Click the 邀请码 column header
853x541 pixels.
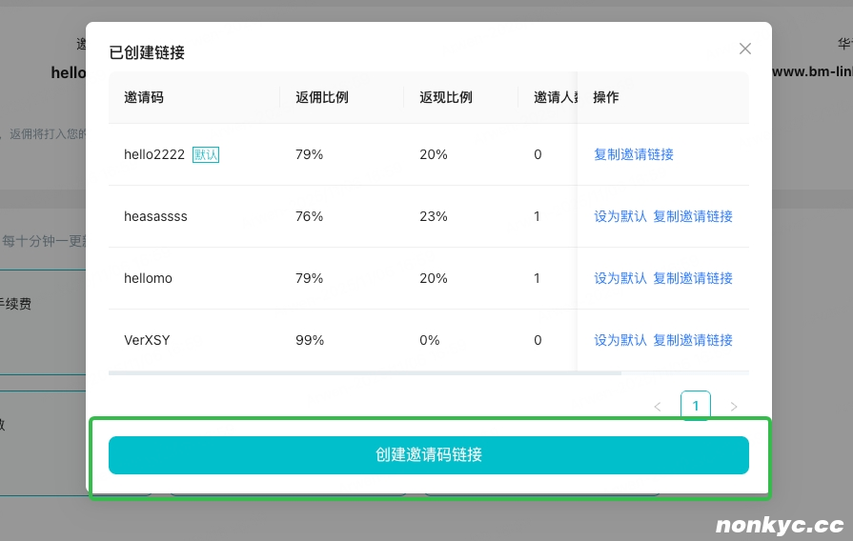tap(144, 97)
